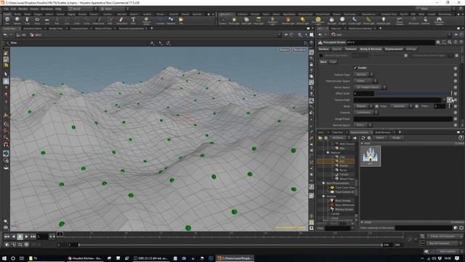The width and height of the screenshot is (465, 262).
Task: Jump to first frame on timeline
Action: [x=7, y=237]
